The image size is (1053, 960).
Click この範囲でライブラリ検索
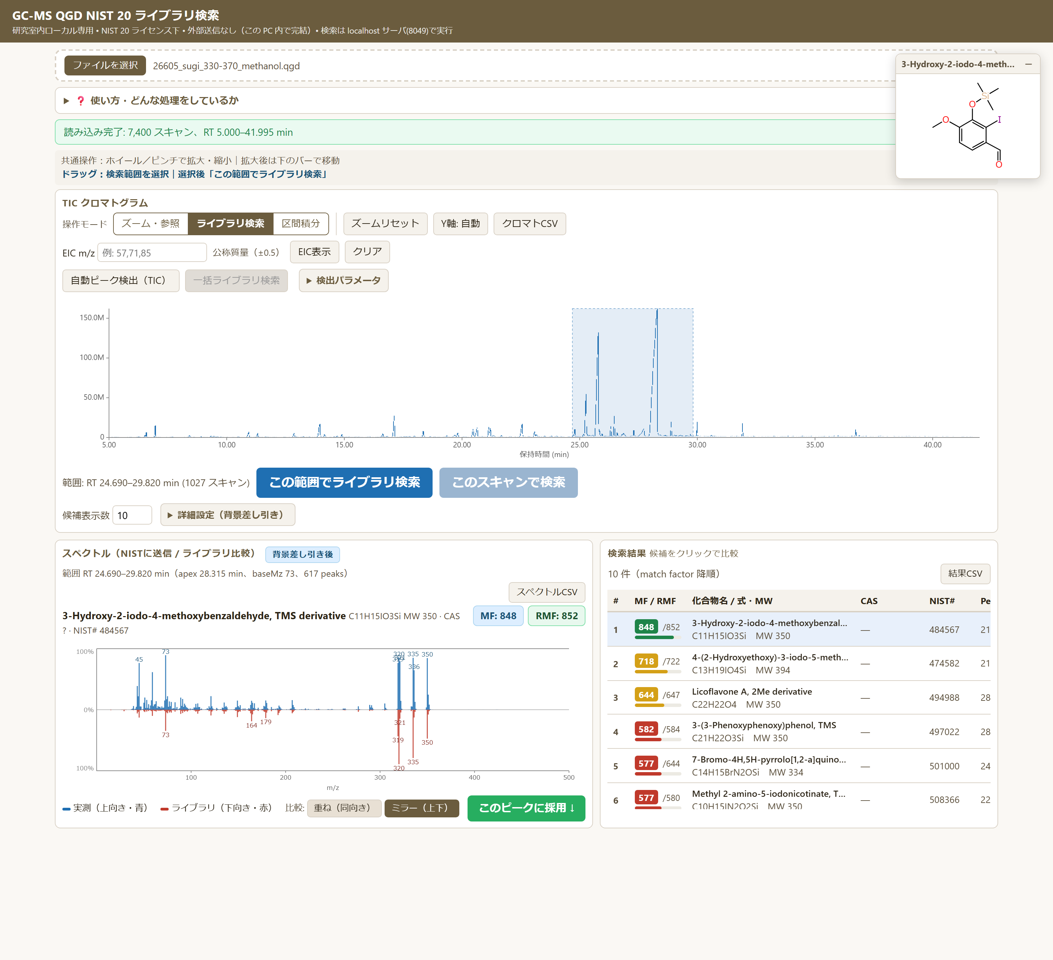coord(344,483)
